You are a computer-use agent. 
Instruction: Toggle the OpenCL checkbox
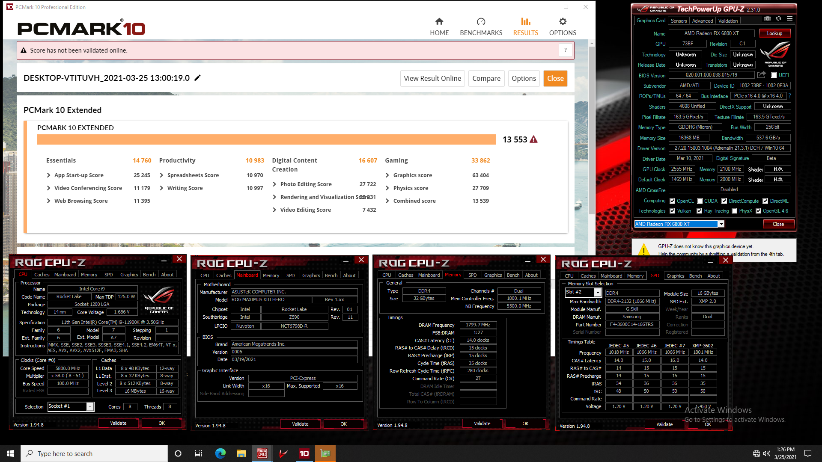tap(672, 201)
